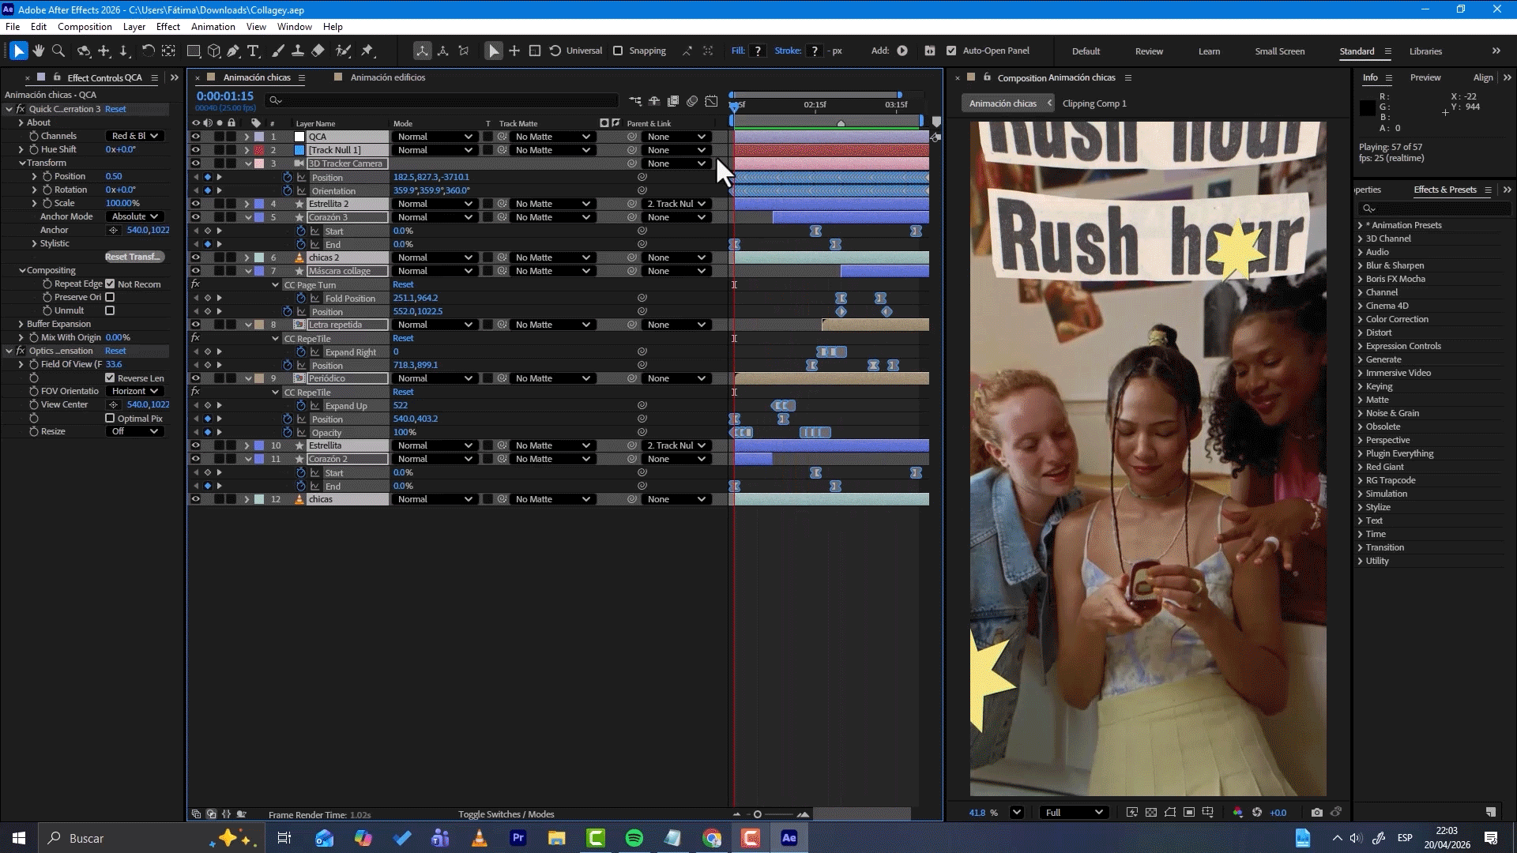Image resolution: width=1517 pixels, height=853 pixels.
Task: Open Clipping Comp 1 in viewer breadcrumb
Action: click(1094, 103)
